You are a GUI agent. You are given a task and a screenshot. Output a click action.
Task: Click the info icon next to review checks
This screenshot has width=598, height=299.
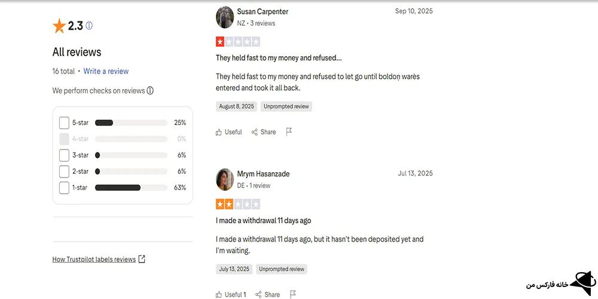150,91
